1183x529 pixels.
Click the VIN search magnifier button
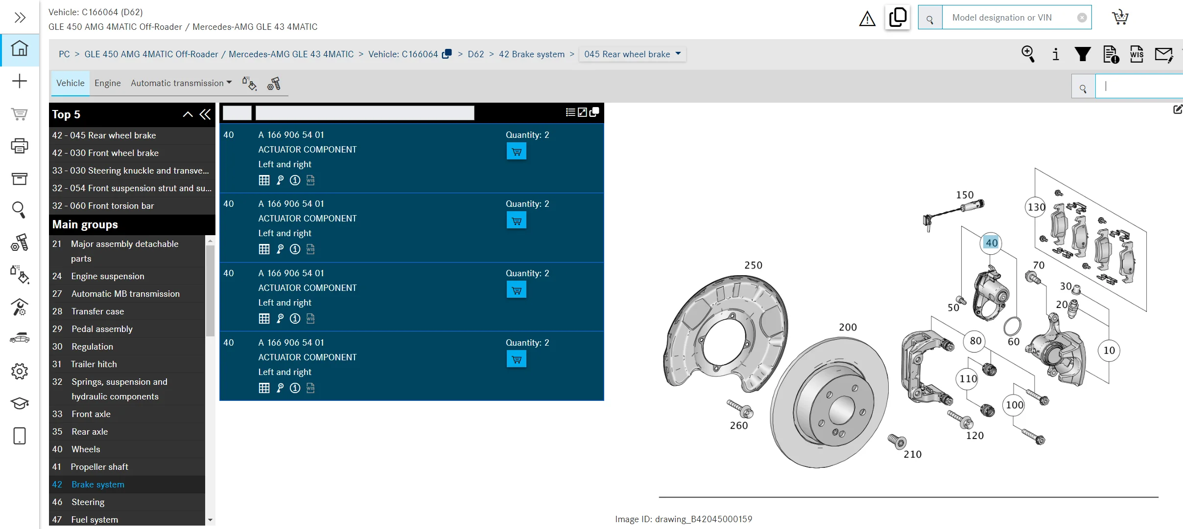click(x=930, y=18)
